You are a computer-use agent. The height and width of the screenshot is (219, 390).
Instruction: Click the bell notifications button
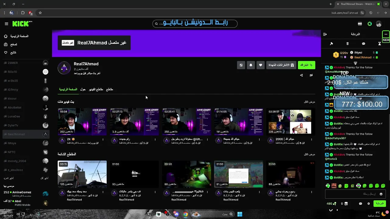[251, 65]
